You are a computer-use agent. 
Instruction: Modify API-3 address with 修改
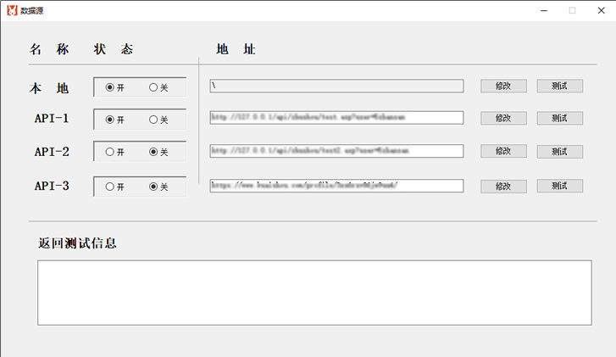(503, 186)
